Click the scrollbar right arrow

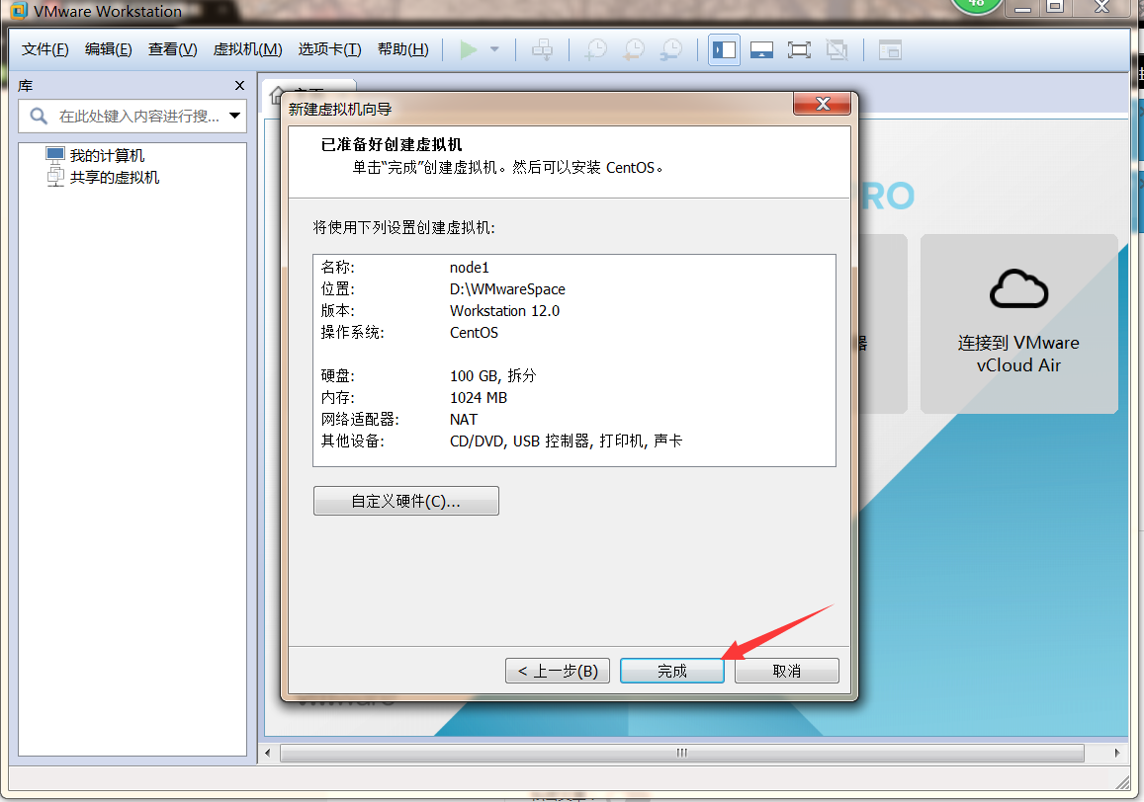coord(1117,753)
